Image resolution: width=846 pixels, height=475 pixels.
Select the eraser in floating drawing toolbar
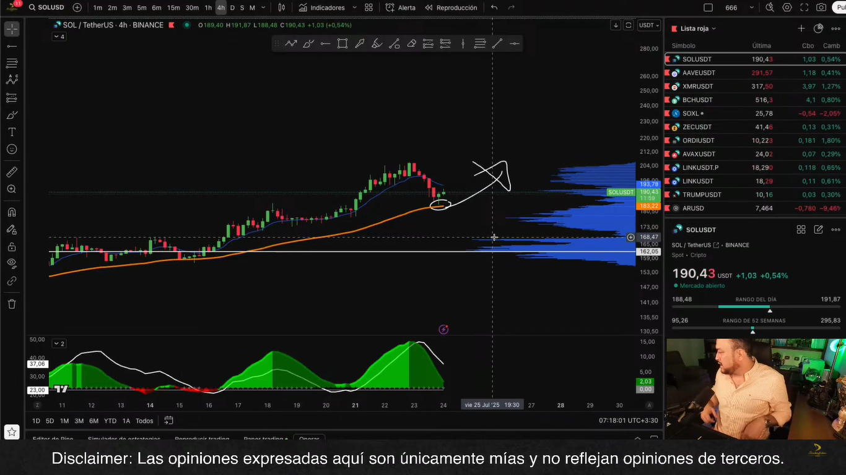[x=411, y=43]
